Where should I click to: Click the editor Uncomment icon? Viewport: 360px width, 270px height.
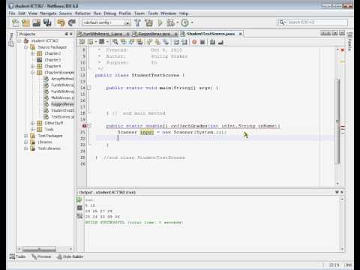click(x=220, y=42)
